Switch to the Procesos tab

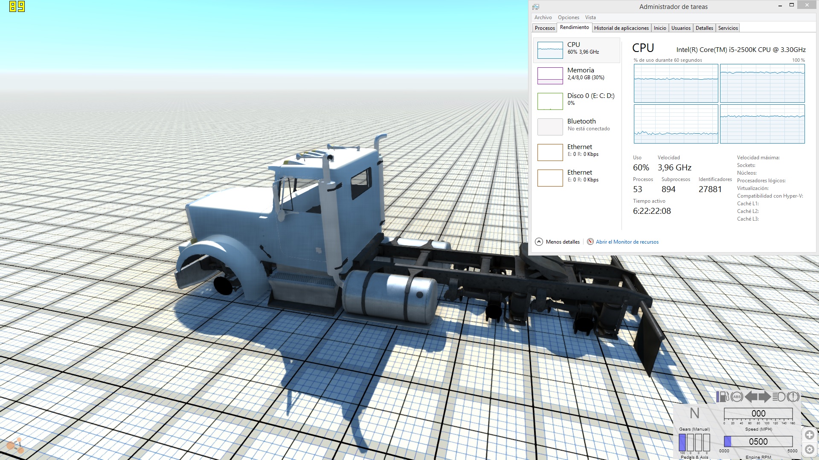[545, 28]
